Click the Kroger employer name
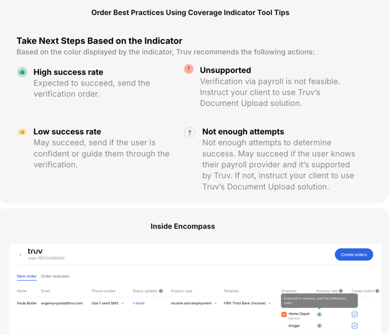Screen dimensions: 389x336 point(294,326)
